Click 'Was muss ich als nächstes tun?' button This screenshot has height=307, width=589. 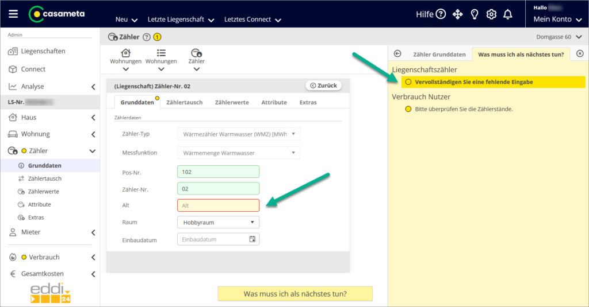[x=295, y=294]
